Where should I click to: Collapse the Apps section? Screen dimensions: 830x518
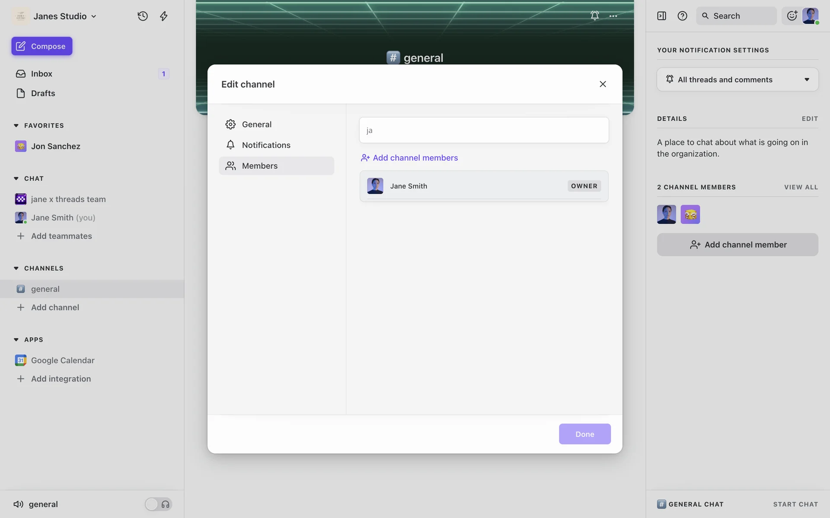click(x=16, y=340)
